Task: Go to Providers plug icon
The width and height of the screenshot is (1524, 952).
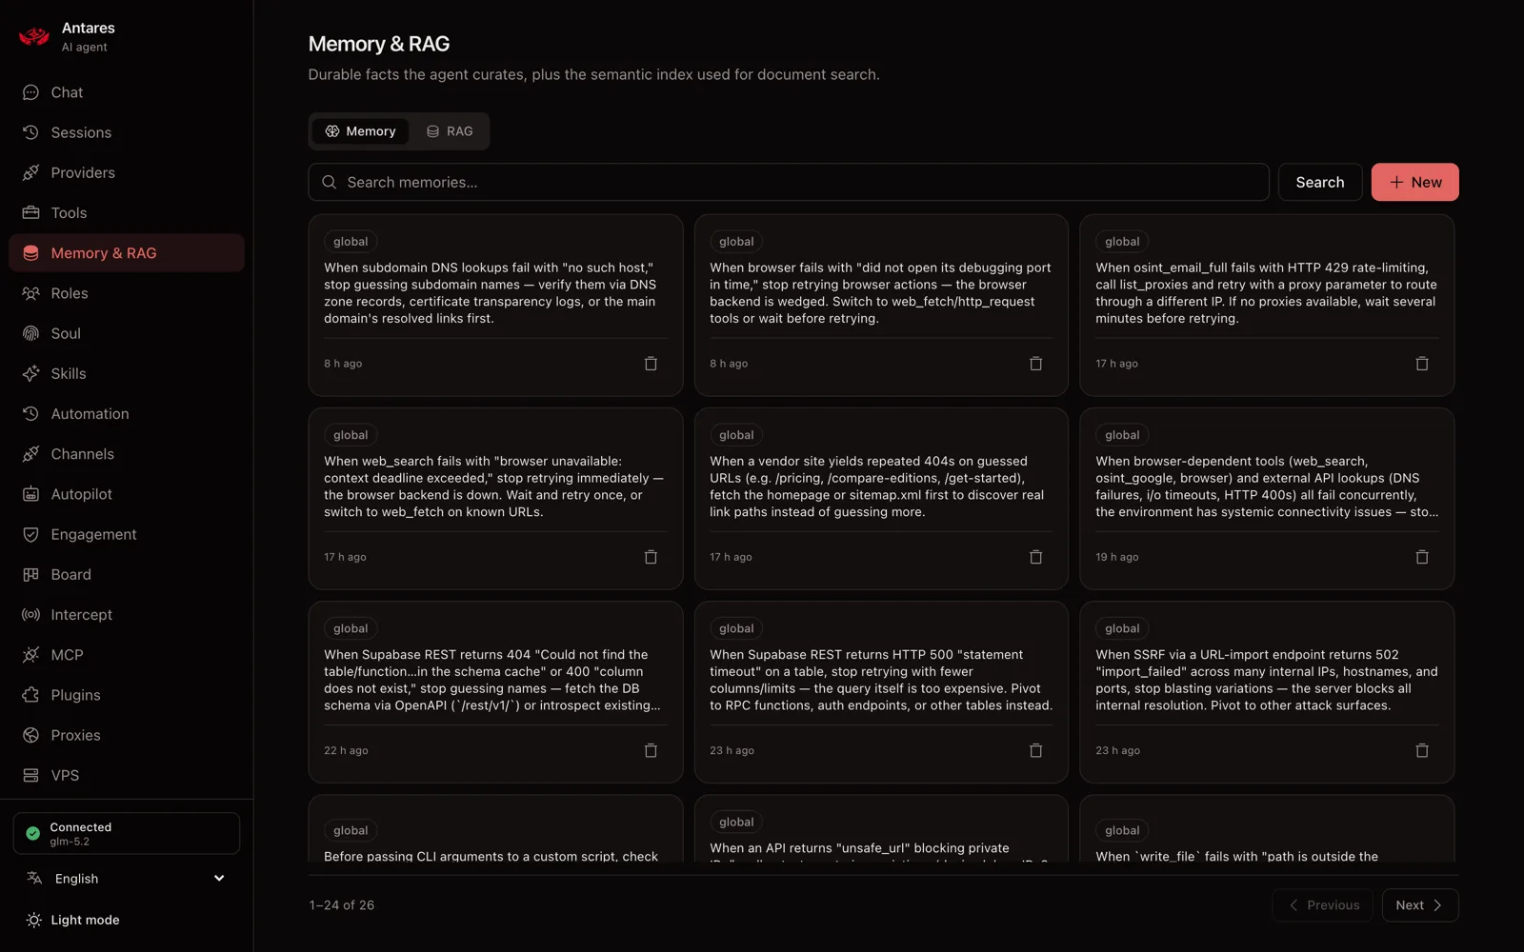Action: 30,172
